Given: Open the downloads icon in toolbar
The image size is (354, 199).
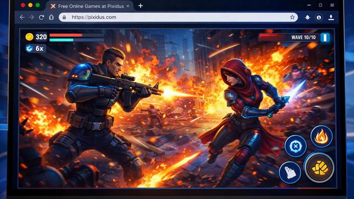Looking at the screenshot, I should point(331,17).
